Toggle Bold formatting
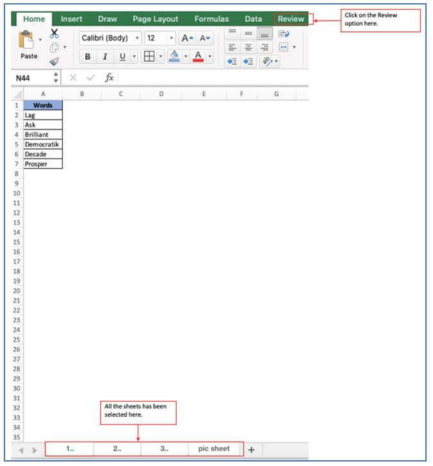 point(88,56)
